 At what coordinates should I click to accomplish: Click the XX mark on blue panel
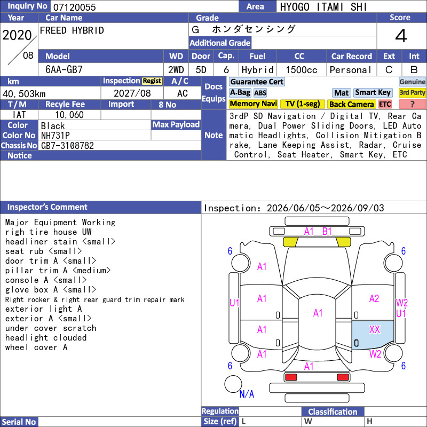pyautogui.click(x=375, y=330)
